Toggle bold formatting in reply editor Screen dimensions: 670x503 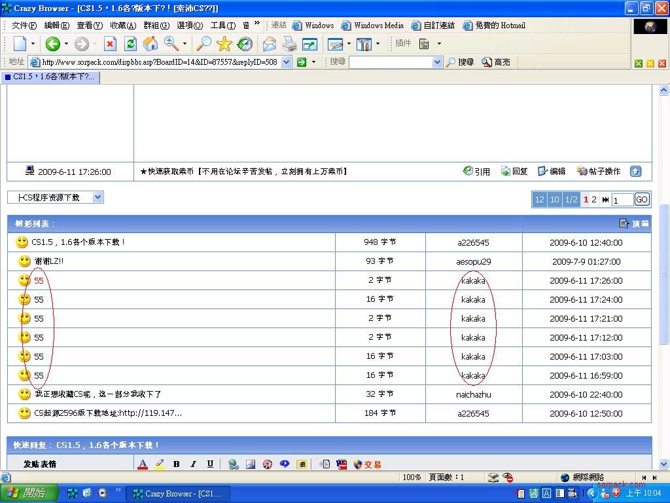pyautogui.click(x=176, y=464)
